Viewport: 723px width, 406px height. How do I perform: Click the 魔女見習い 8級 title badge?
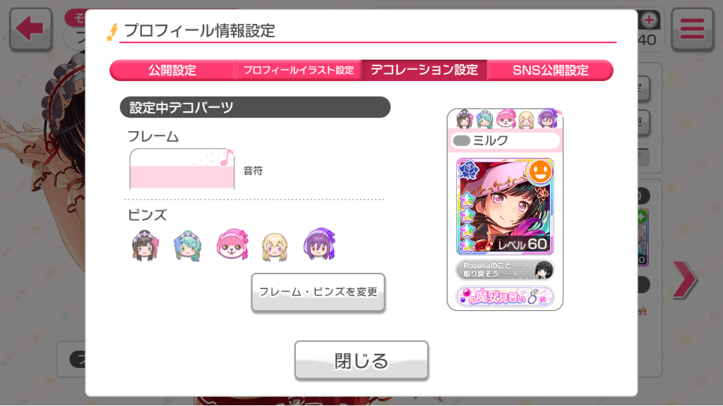[505, 297]
